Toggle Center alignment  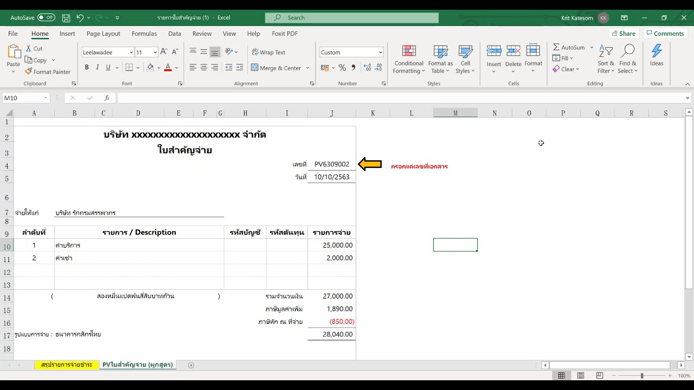click(x=204, y=68)
